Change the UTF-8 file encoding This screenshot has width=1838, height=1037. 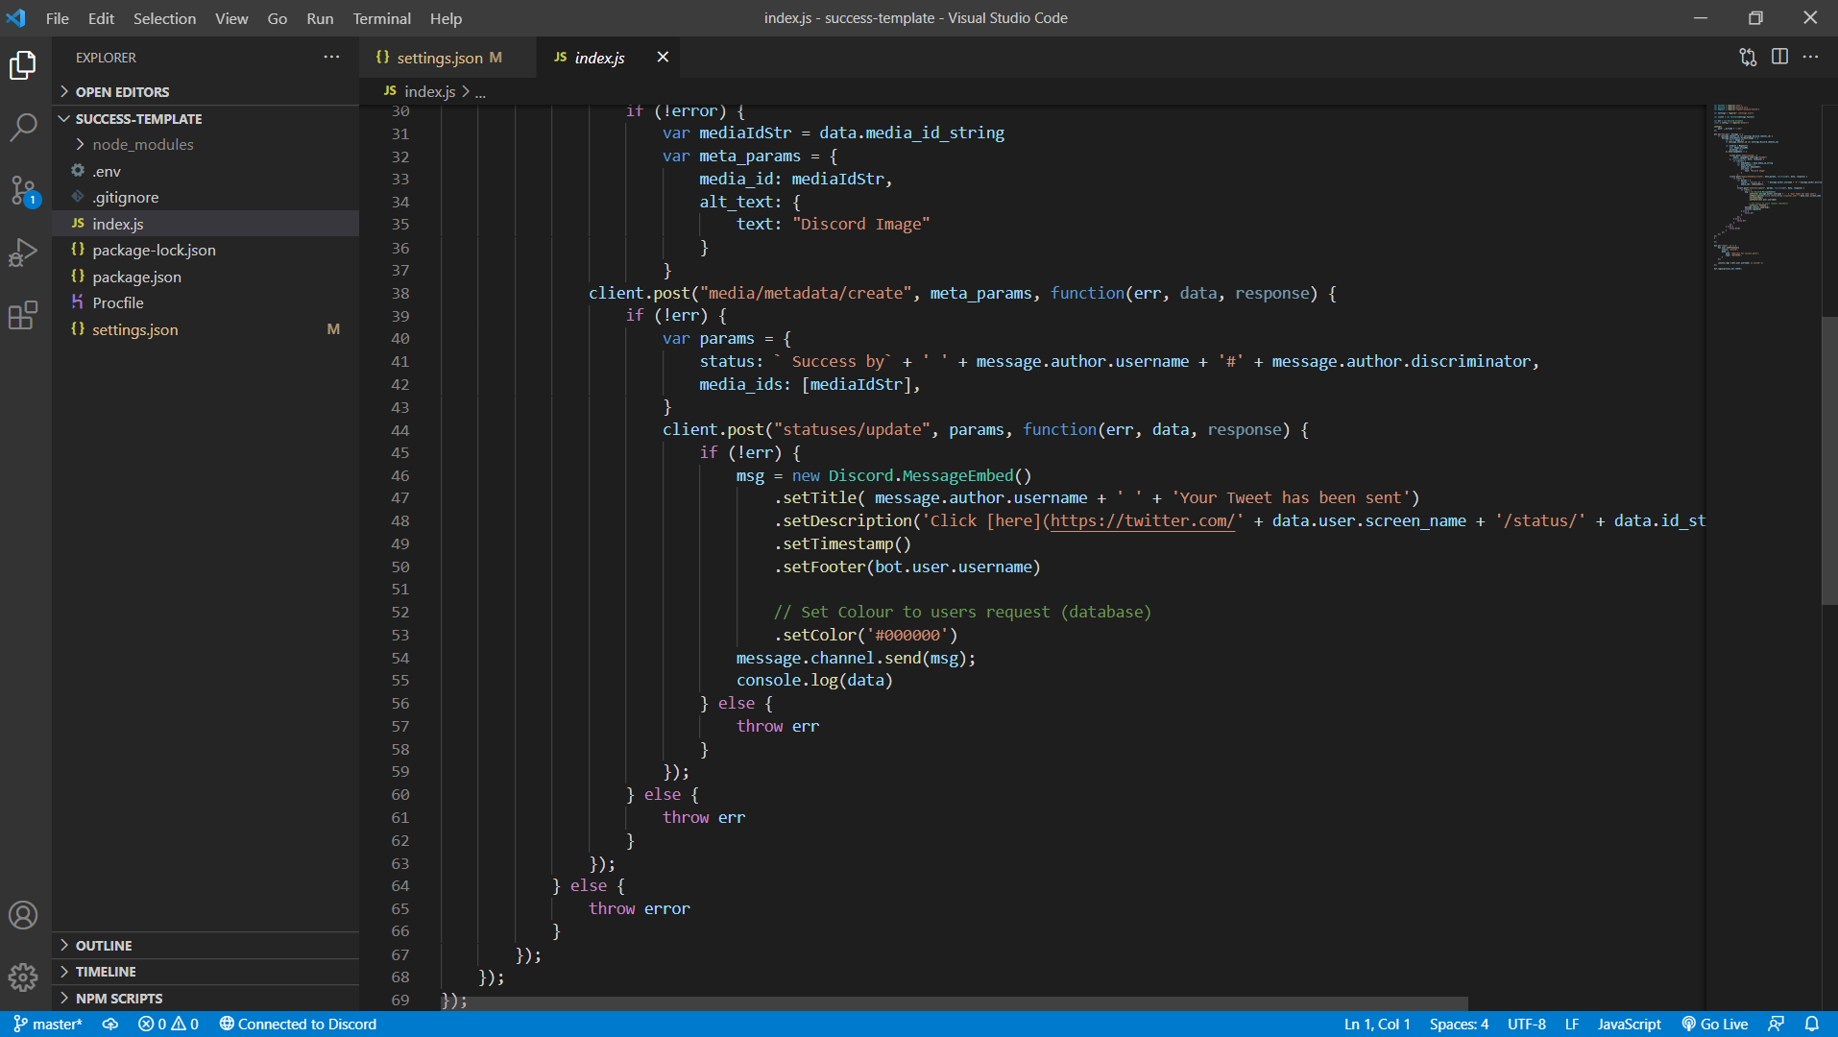(x=1526, y=1025)
